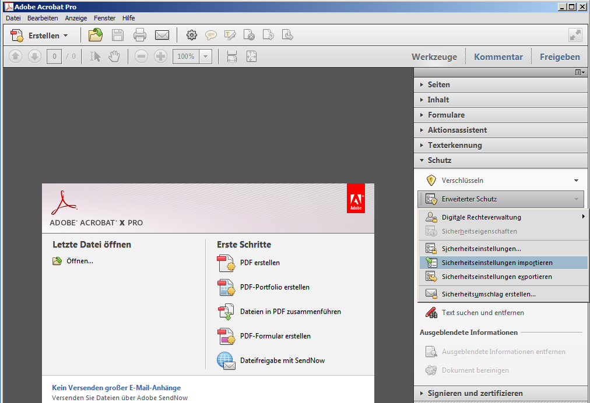Click the zoom out minus icon
590x403 pixels.
pyautogui.click(x=141, y=56)
